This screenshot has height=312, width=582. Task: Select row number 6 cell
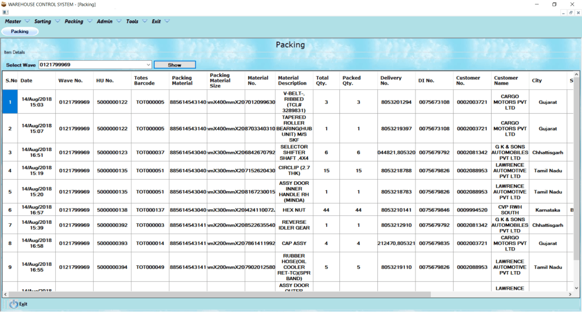point(10,210)
